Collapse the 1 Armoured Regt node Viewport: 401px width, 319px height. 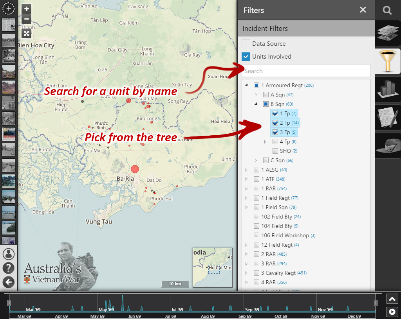coord(246,85)
